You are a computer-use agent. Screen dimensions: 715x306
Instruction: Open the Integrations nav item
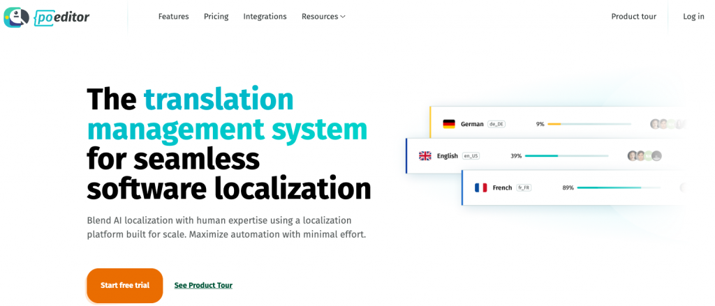[265, 16]
